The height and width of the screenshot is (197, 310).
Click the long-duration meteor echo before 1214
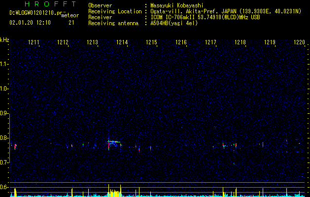114,142
